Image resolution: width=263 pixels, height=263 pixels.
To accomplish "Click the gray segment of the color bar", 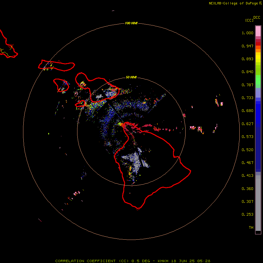I will [x=258, y=203].
